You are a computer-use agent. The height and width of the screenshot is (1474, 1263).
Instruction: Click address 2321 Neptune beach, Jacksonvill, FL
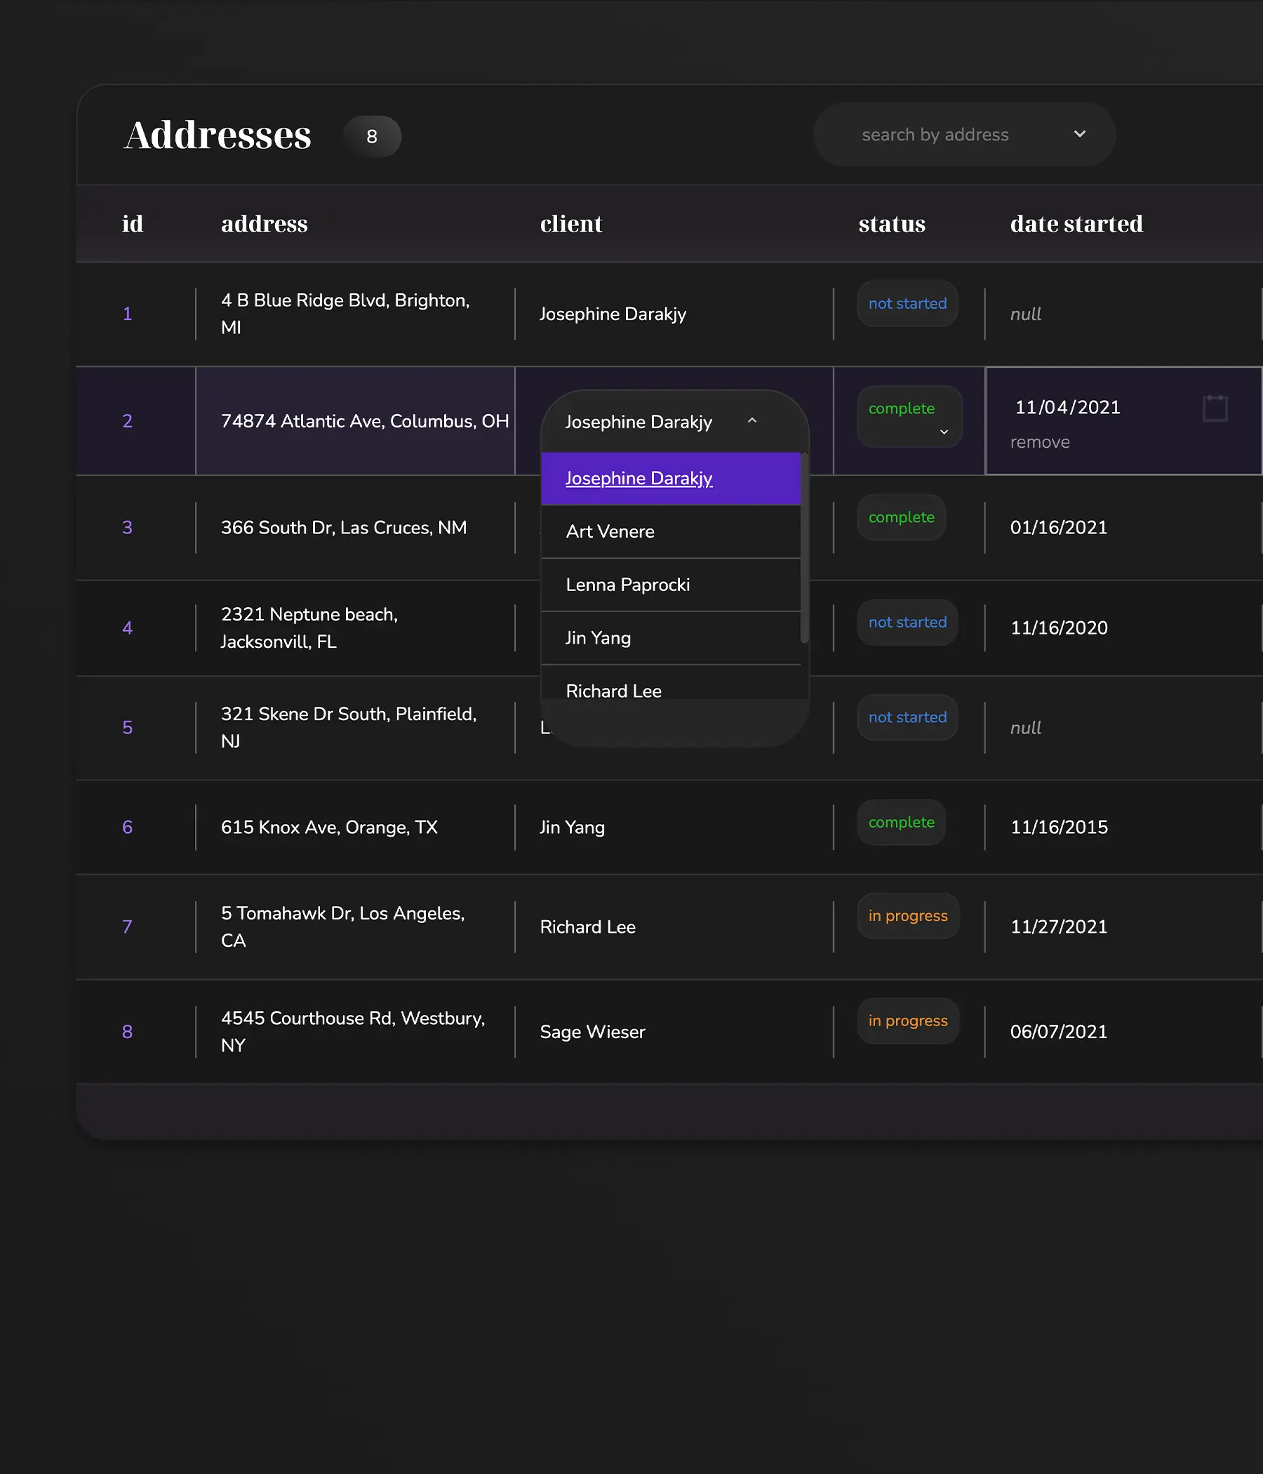(309, 628)
